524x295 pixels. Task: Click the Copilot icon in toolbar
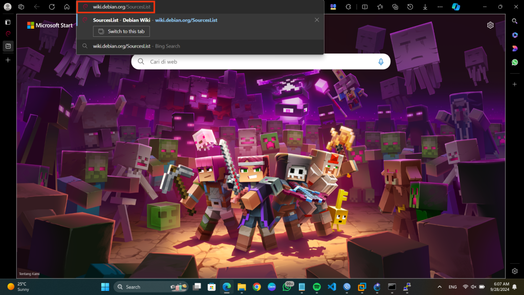455,7
